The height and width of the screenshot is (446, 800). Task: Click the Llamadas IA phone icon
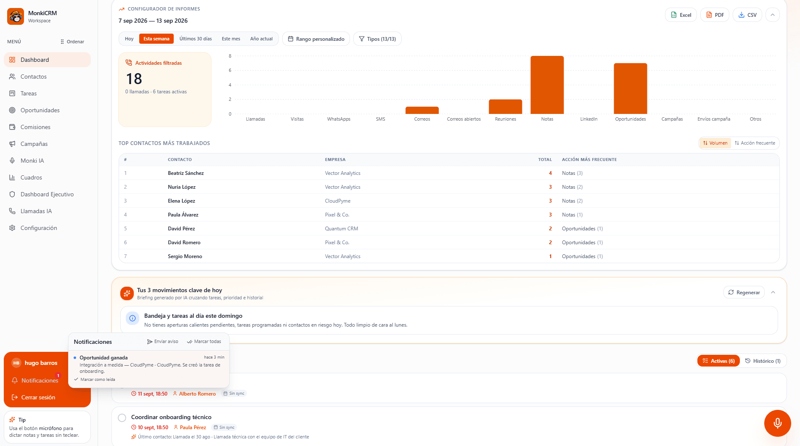point(12,211)
